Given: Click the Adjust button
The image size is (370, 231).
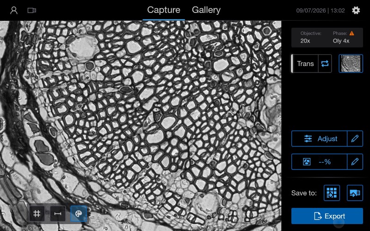Looking at the screenshot, I should 319,139.
